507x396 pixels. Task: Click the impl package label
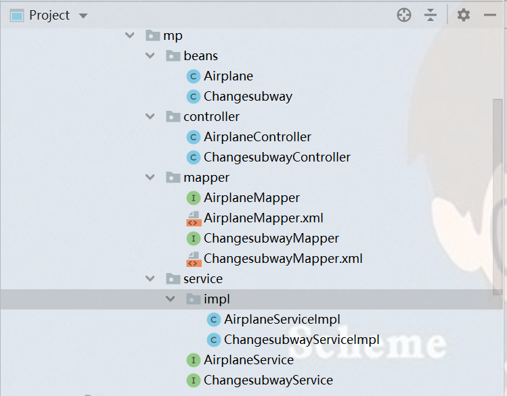click(217, 299)
